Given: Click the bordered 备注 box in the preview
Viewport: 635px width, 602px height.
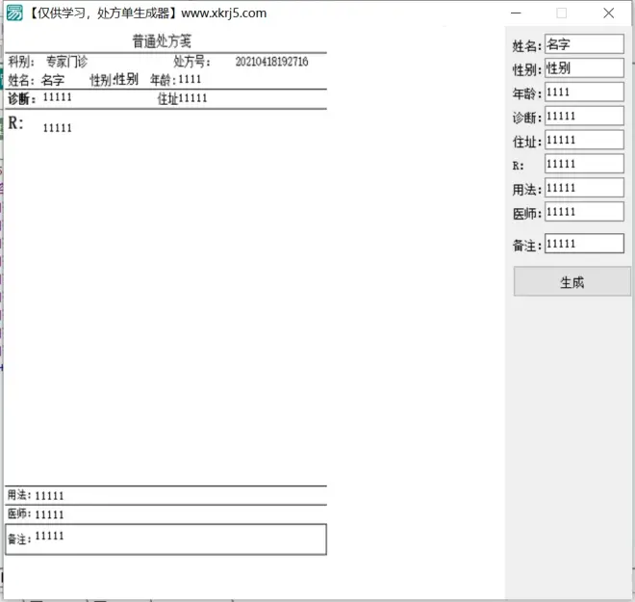Looking at the screenshot, I should [165, 539].
